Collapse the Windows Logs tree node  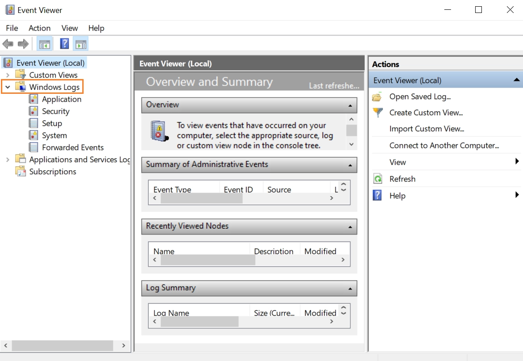pyautogui.click(x=8, y=87)
